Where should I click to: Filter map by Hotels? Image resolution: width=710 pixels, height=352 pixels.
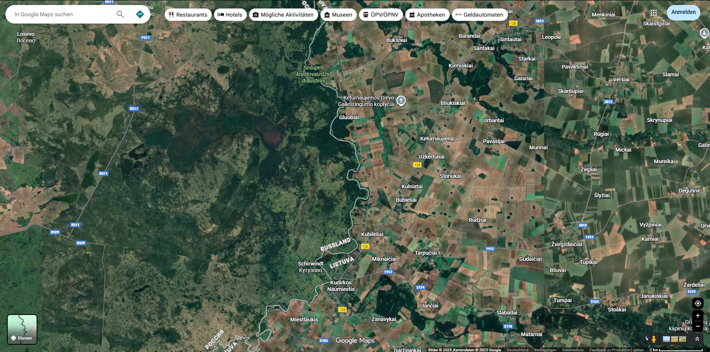pos(230,15)
